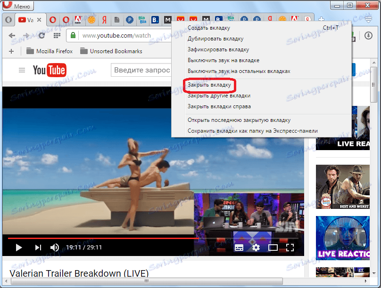The image size is (381, 288).
Task: Click the YouTube logo
Action: click(50, 70)
